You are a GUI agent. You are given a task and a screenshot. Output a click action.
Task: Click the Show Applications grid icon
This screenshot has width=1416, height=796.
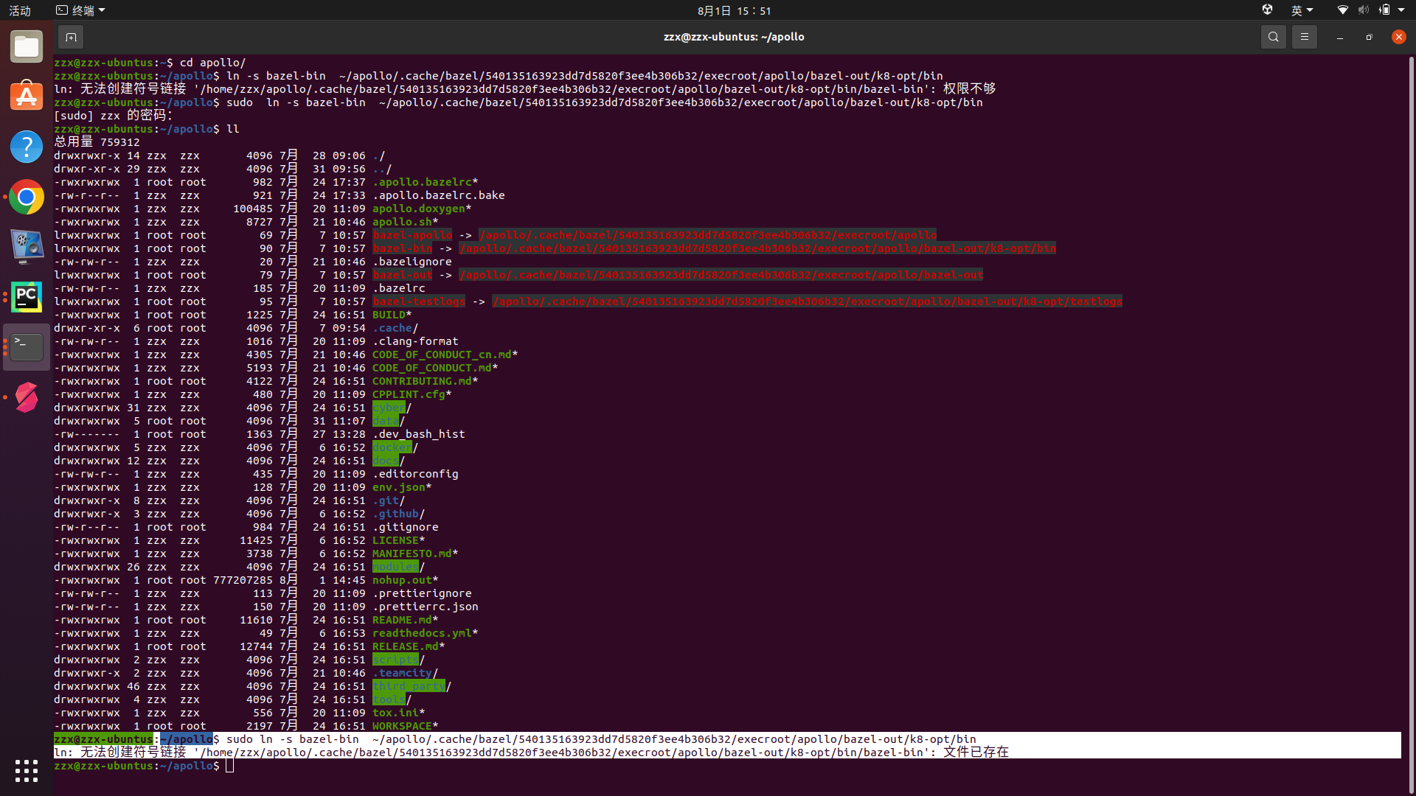tap(26, 770)
